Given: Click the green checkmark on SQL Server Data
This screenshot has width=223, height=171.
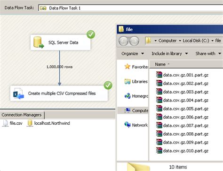Looking at the screenshot, I should [x=91, y=34].
